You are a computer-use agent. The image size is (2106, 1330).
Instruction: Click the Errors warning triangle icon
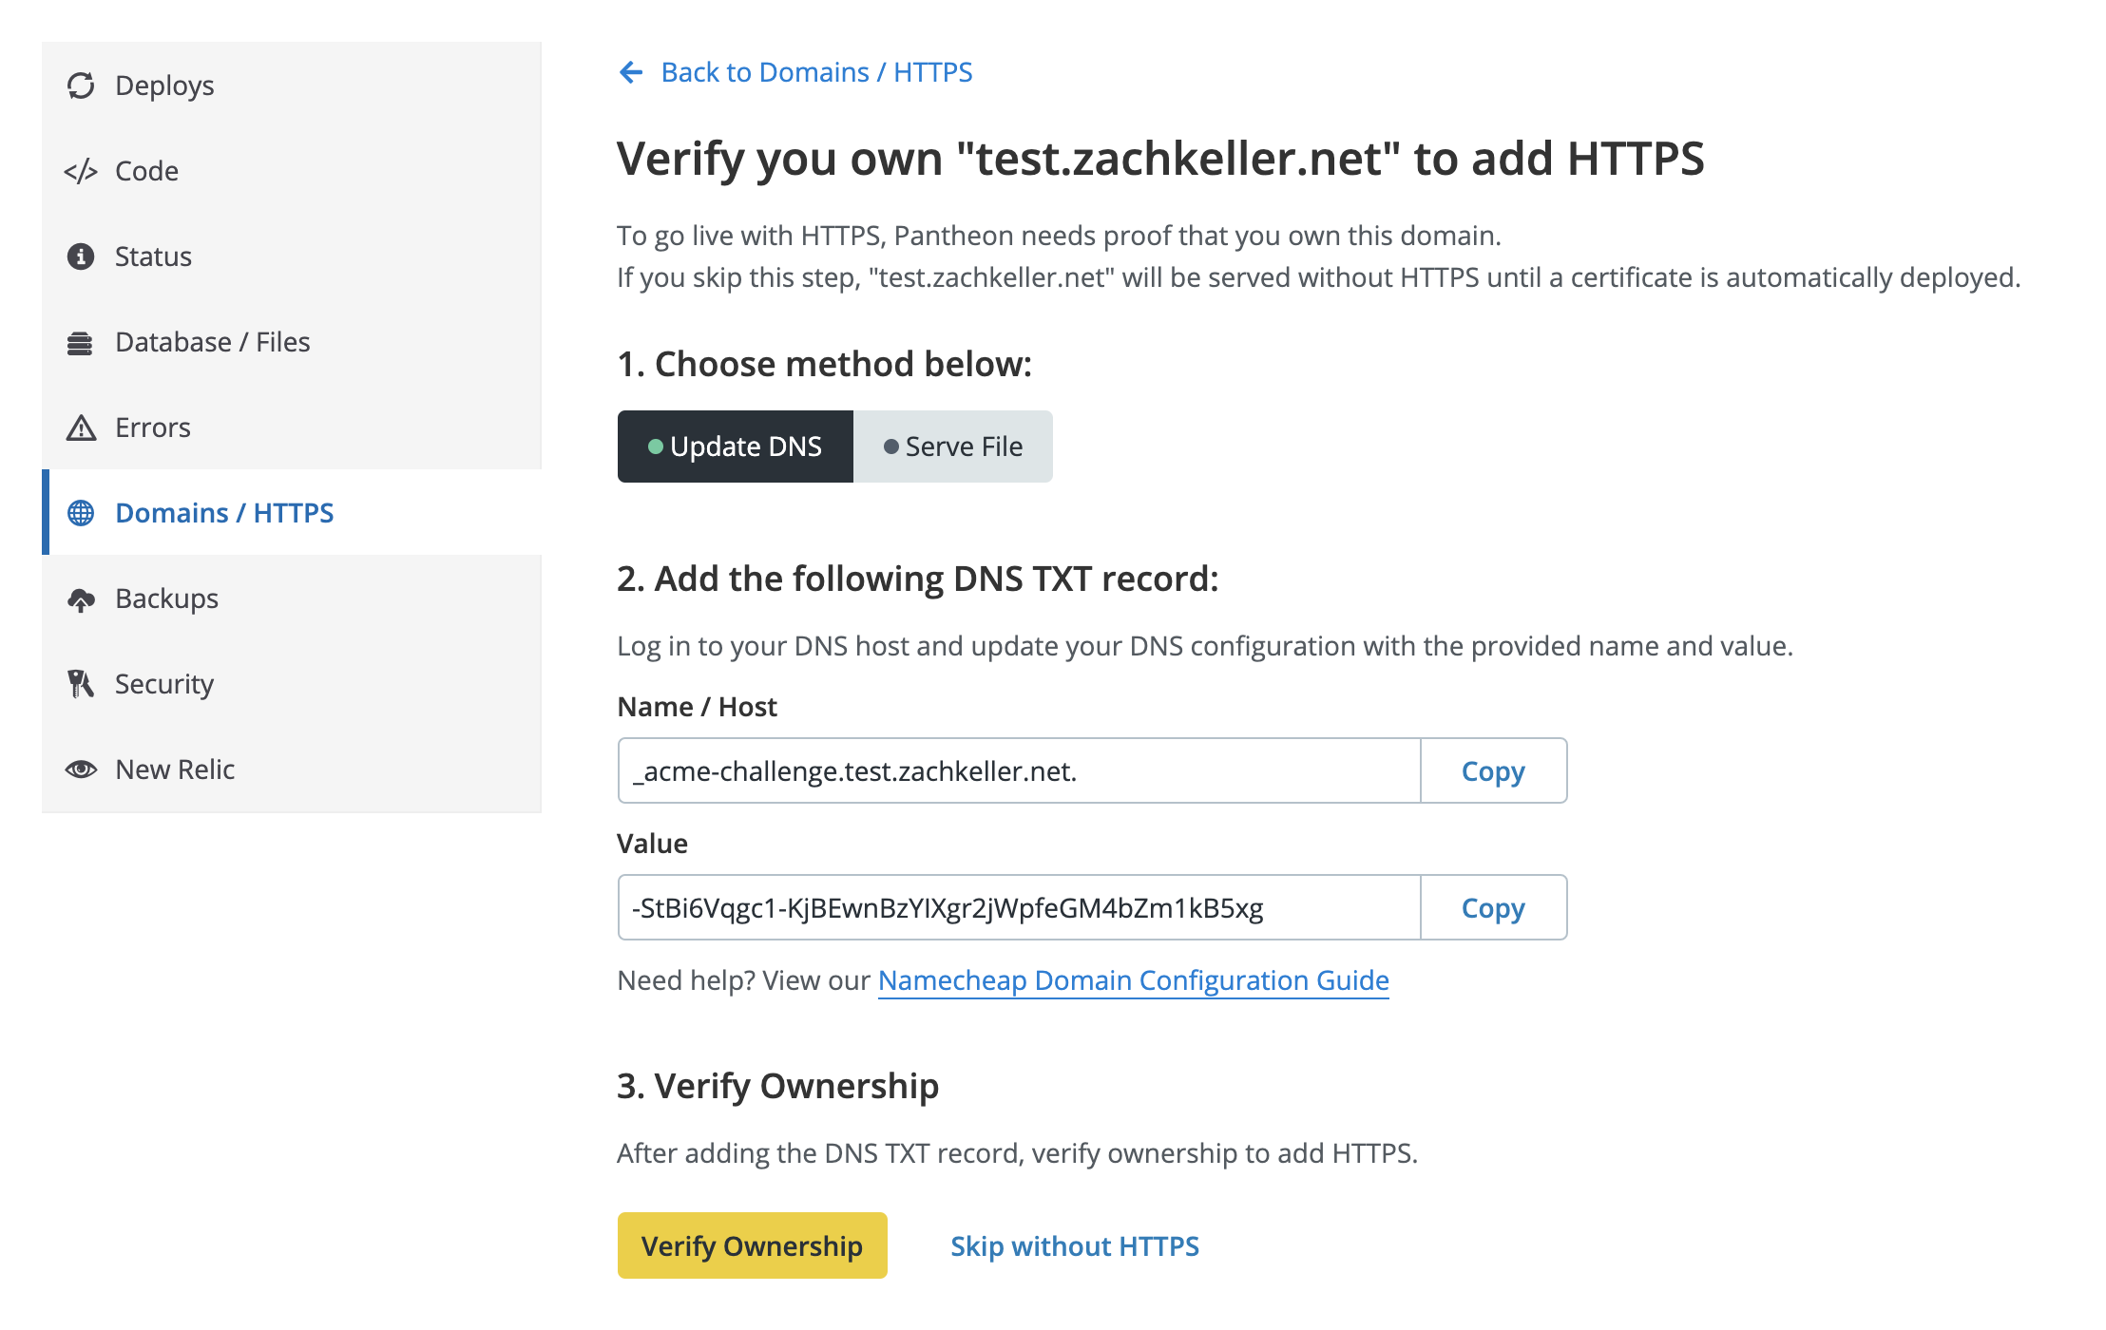click(82, 427)
